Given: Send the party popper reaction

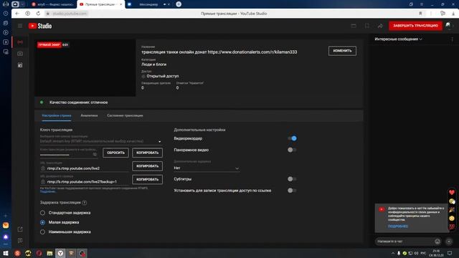Looking at the screenshot, I should [452, 210].
